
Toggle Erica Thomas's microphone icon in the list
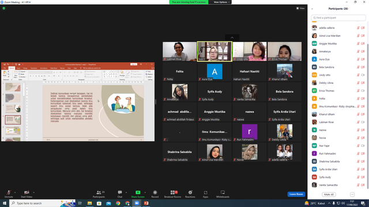pos(358,91)
